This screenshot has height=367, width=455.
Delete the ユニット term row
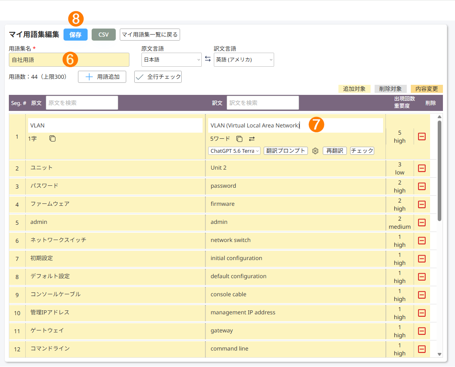pyautogui.click(x=422, y=168)
